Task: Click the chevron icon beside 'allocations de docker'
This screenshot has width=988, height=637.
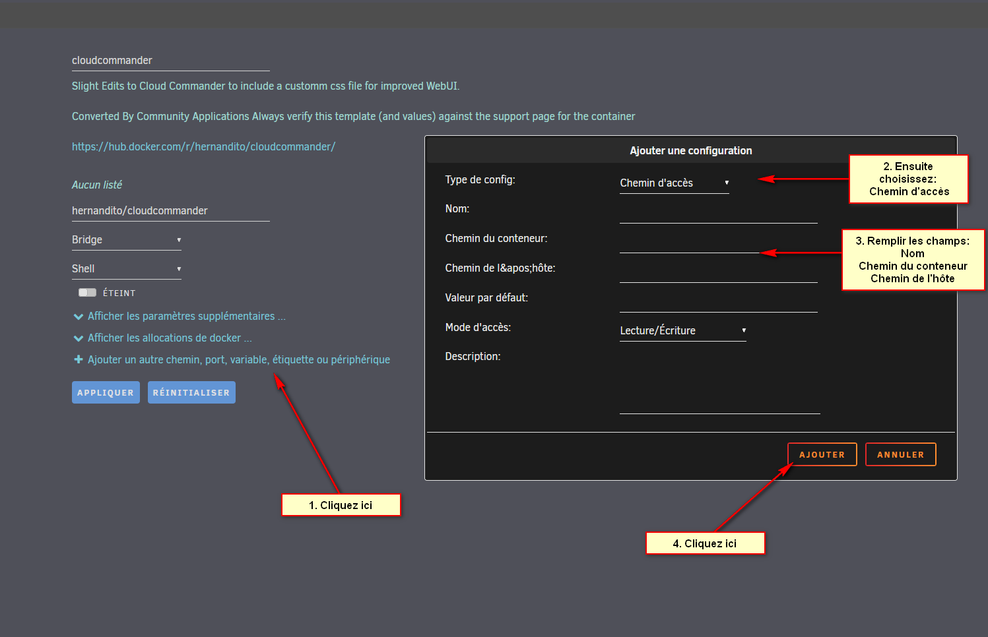Action: click(x=79, y=338)
